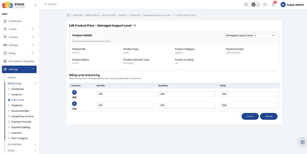Click the Cancellation Requests icon

pyautogui.click(x=5, y=61)
